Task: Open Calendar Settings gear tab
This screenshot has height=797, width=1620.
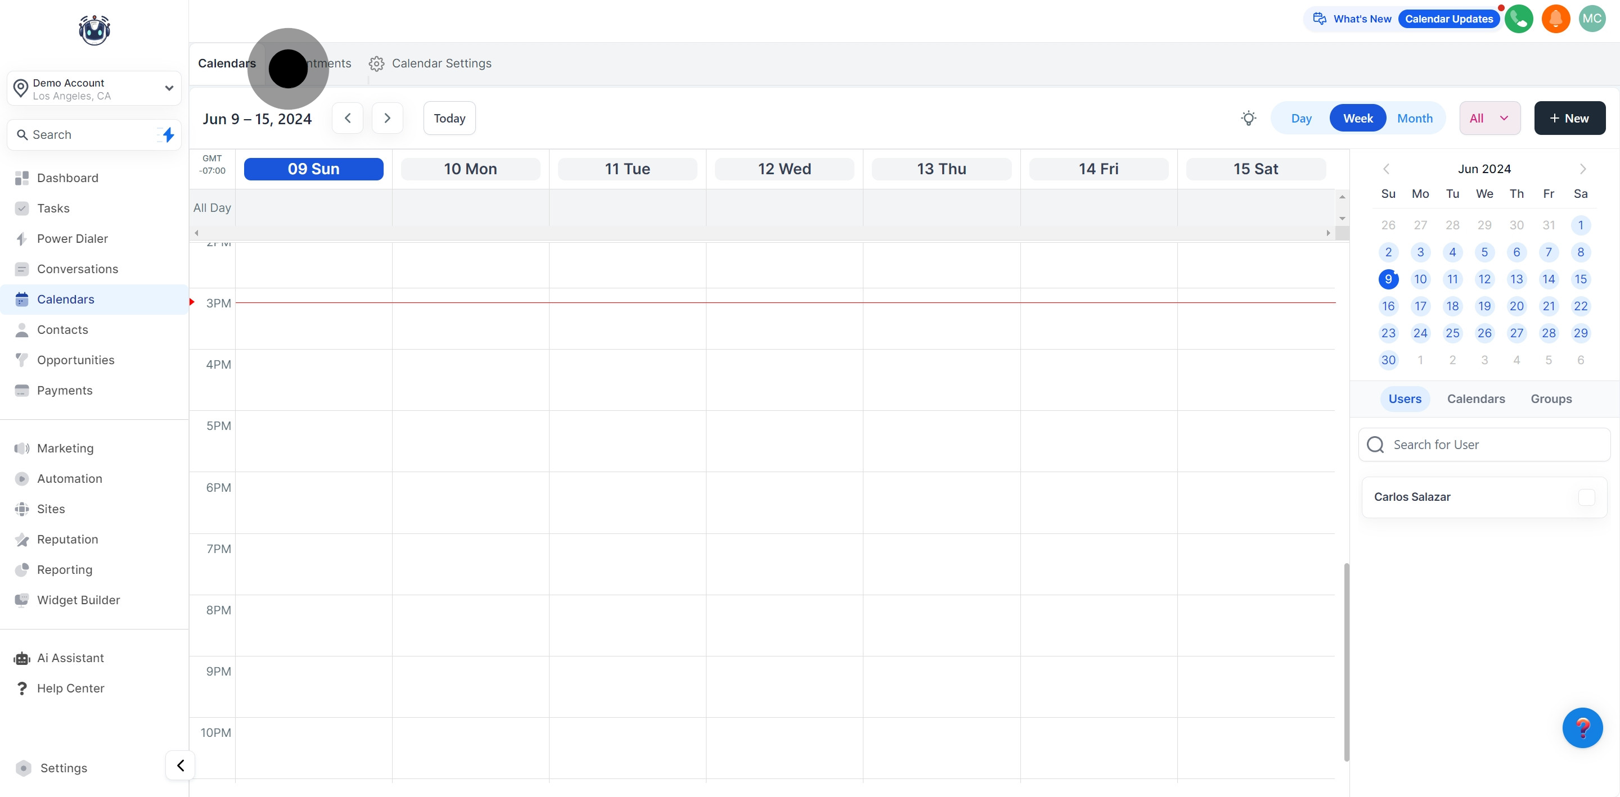Action: pos(430,64)
